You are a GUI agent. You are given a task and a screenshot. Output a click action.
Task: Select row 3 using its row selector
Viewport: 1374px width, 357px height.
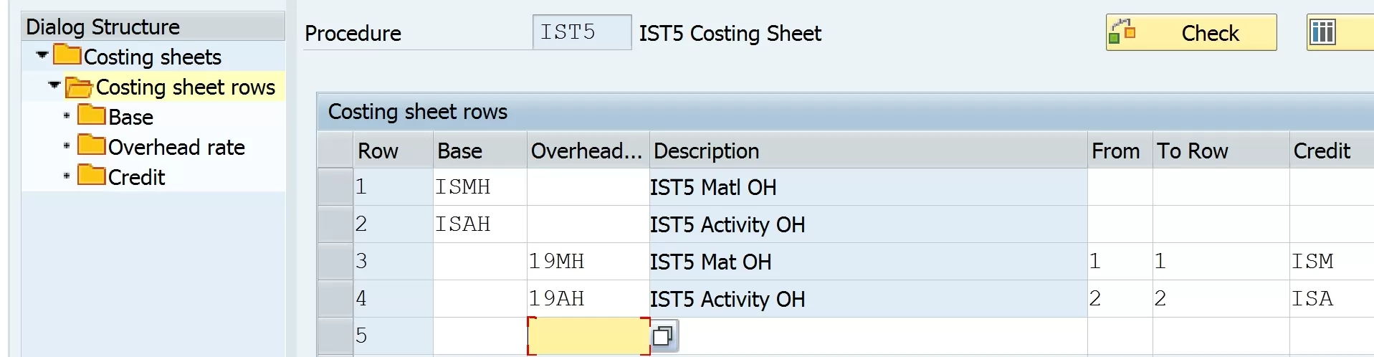tap(335, 262)
